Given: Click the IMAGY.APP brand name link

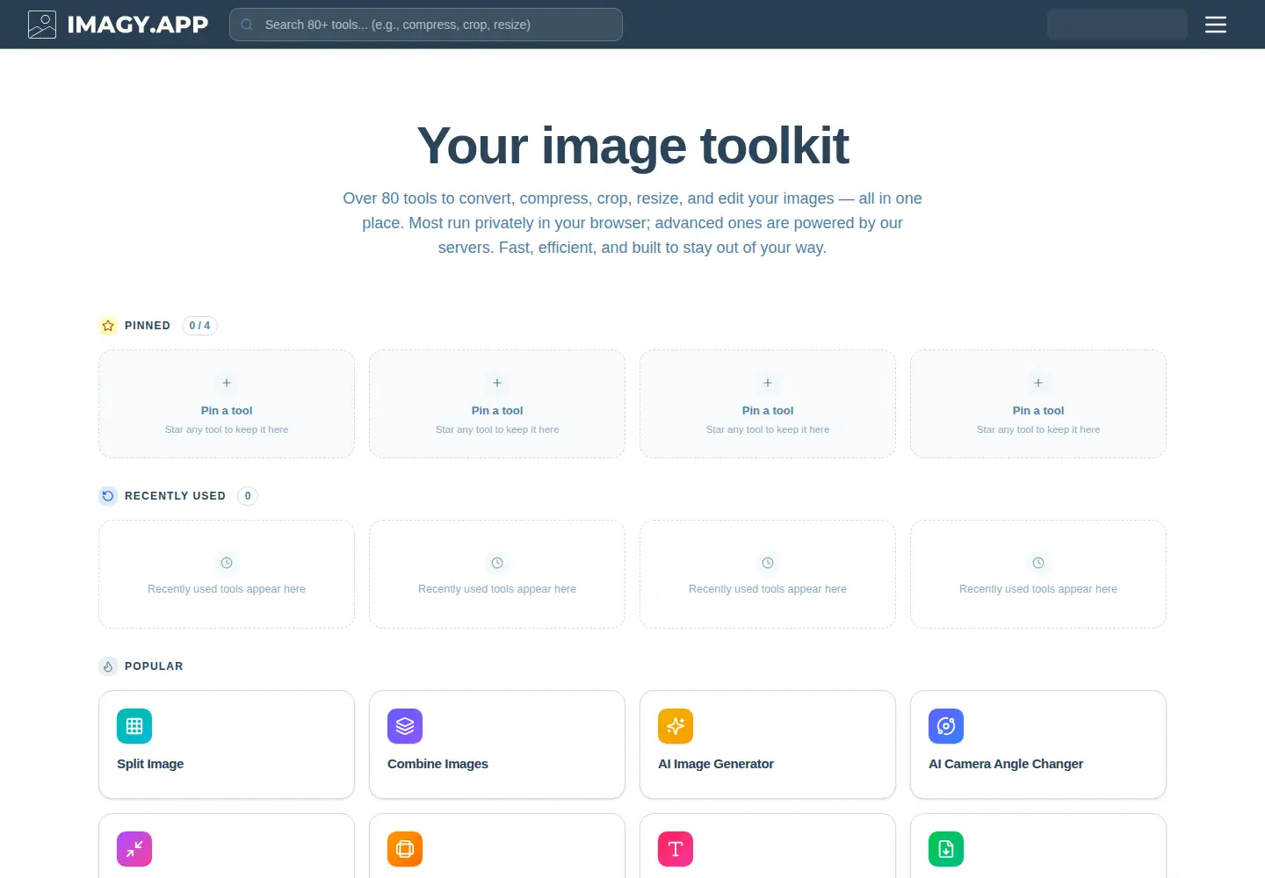Looking at the screenshot, I should (138, 25).
